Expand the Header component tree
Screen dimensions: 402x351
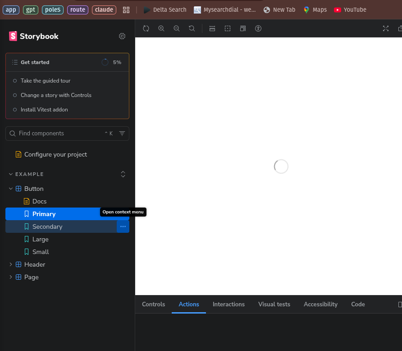(11, 264)
